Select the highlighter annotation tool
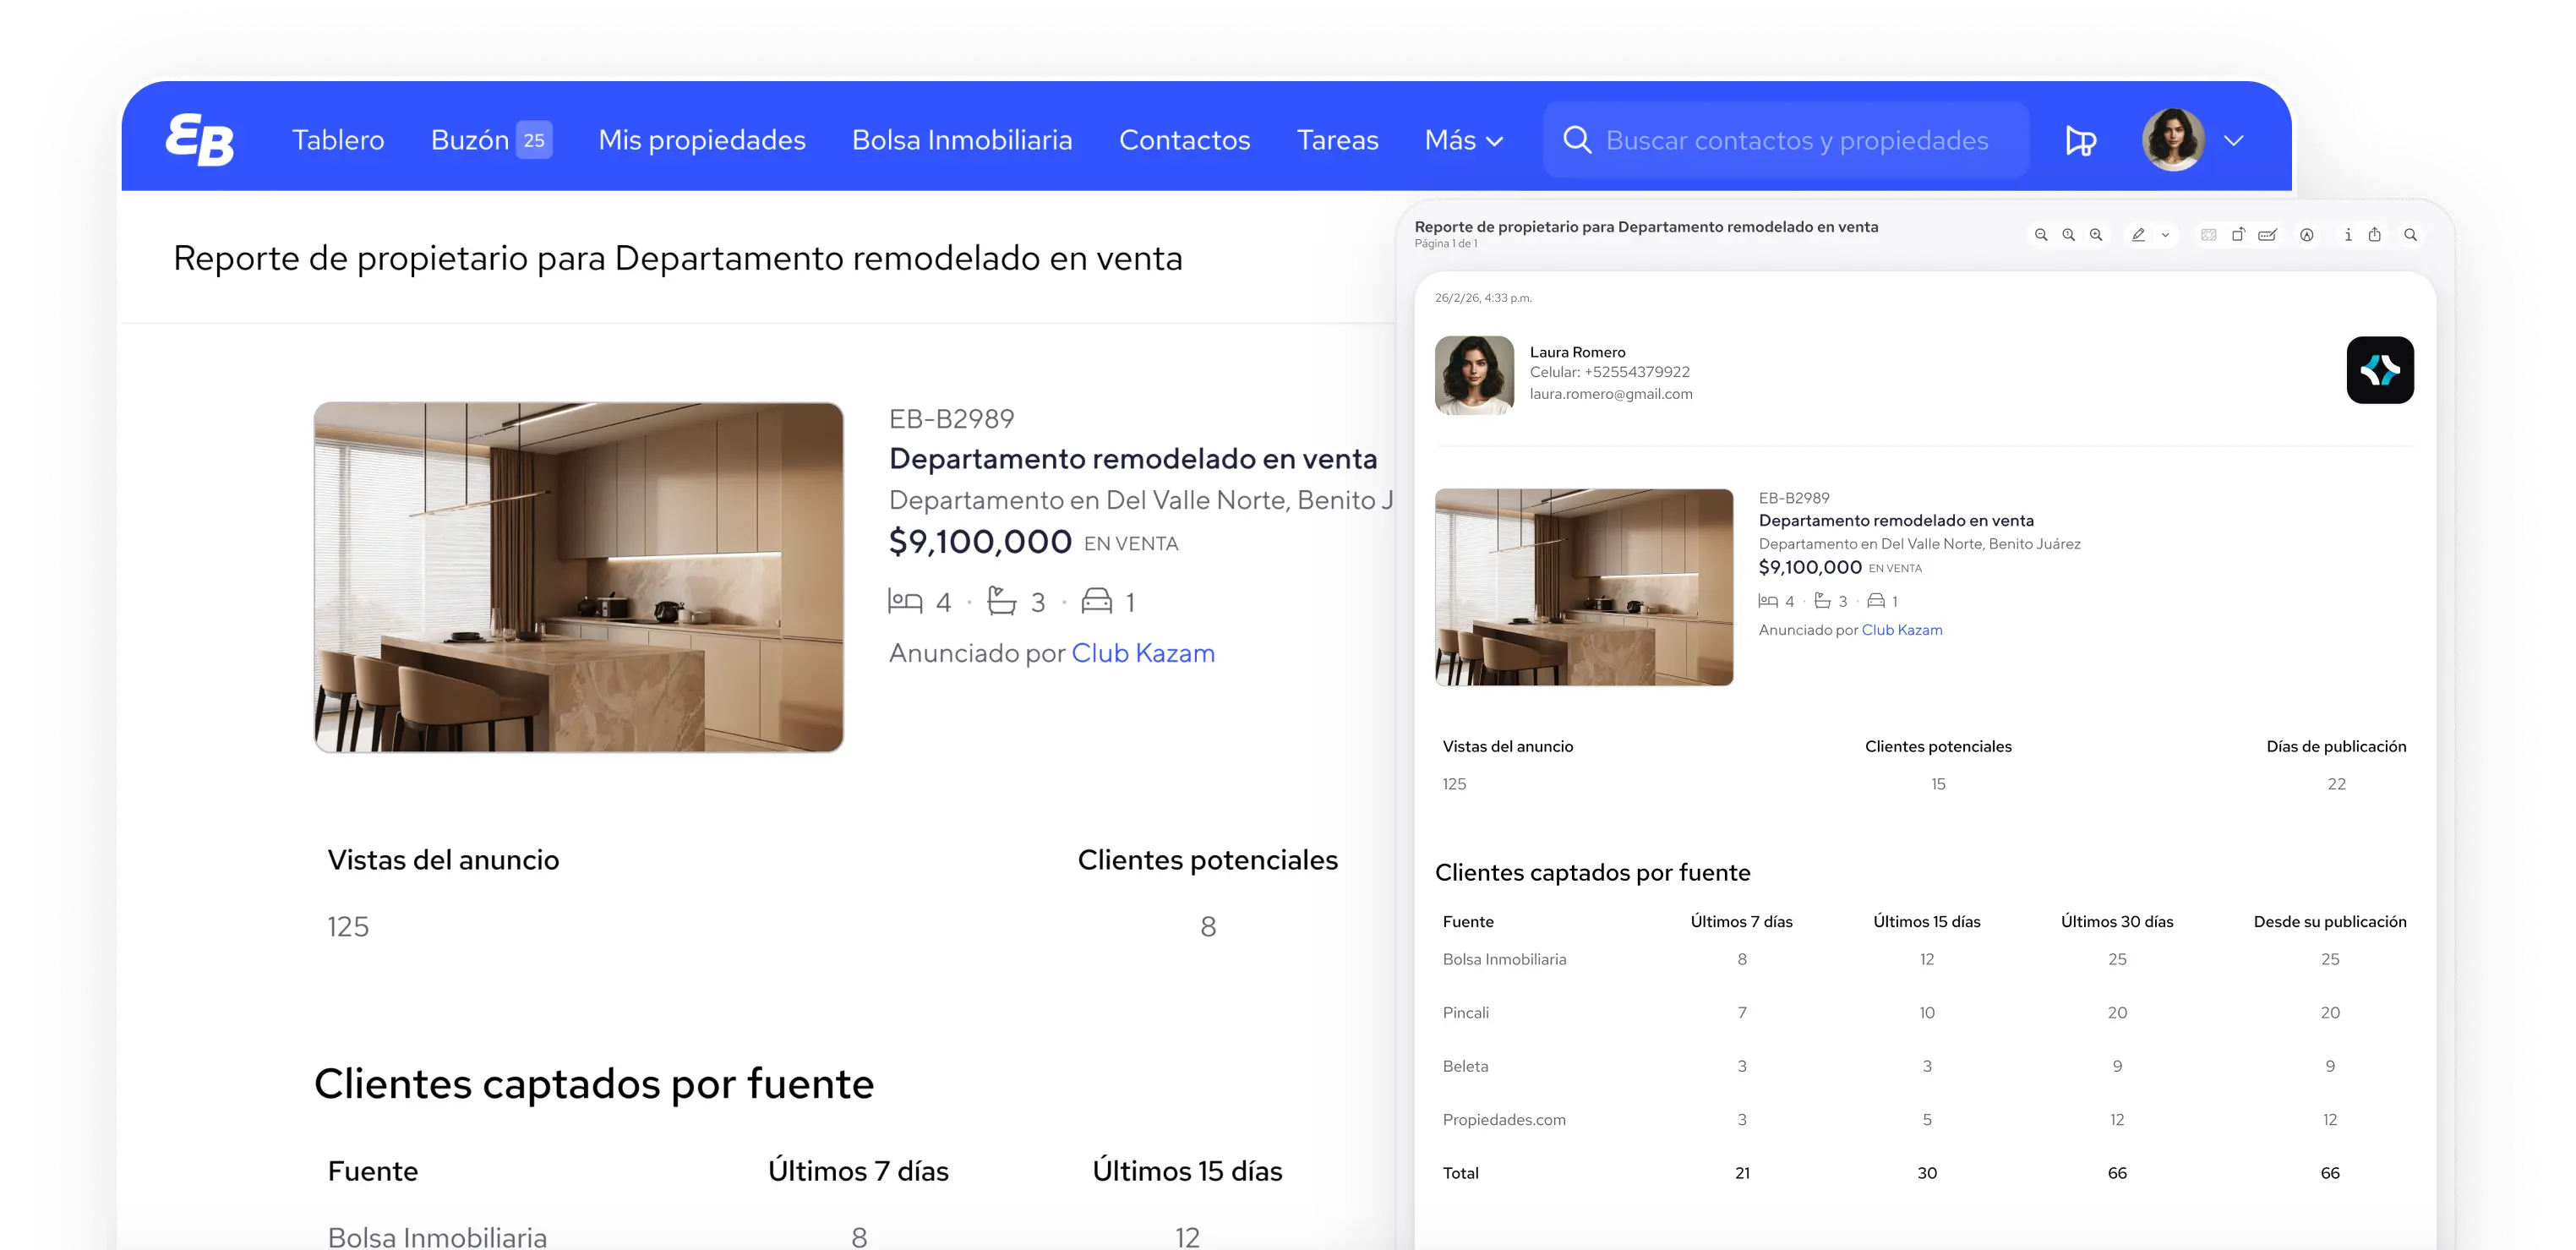 [x=2138, y=234]
